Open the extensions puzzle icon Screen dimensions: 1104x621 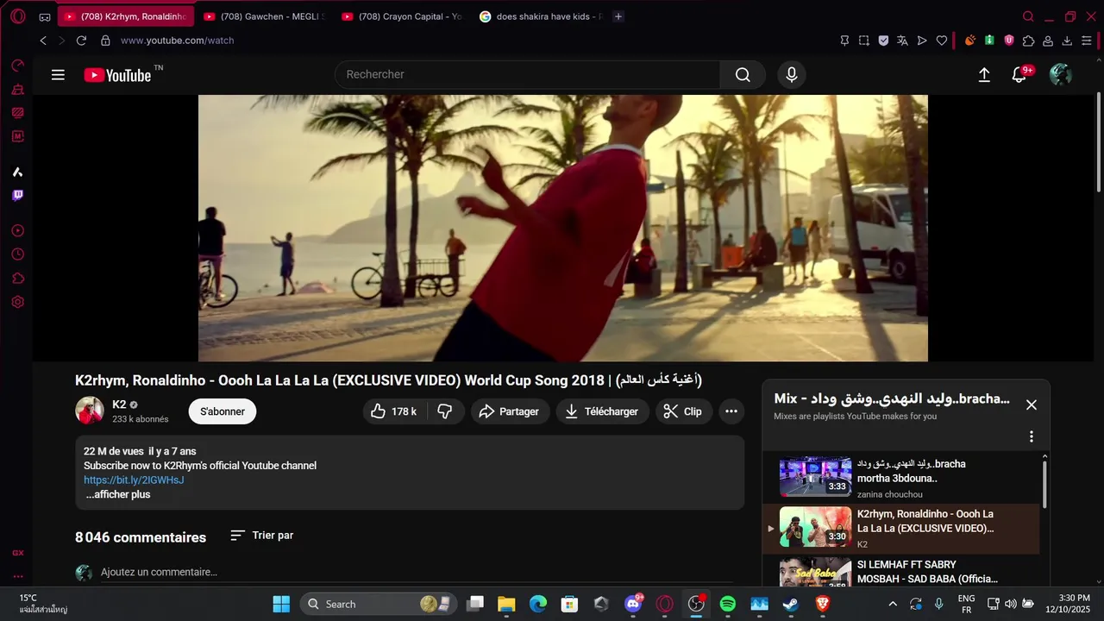tap(1028, 41)
